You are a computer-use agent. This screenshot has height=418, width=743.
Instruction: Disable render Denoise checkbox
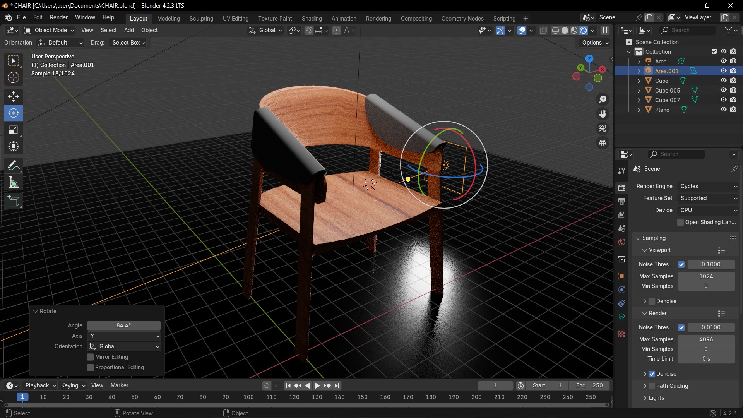pos(652,374)
